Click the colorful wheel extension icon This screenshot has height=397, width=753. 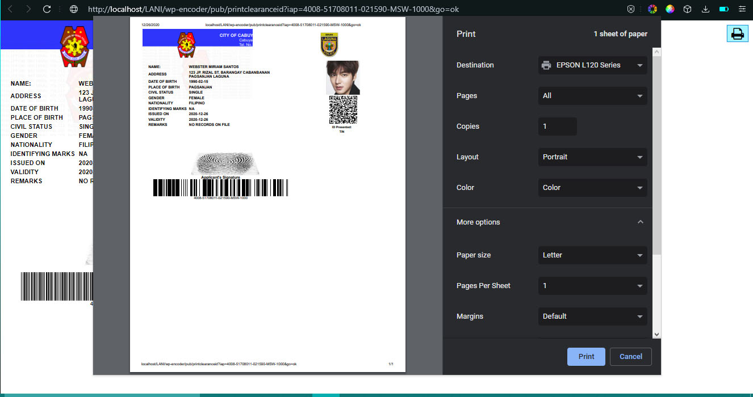click(x=652, y=9)
